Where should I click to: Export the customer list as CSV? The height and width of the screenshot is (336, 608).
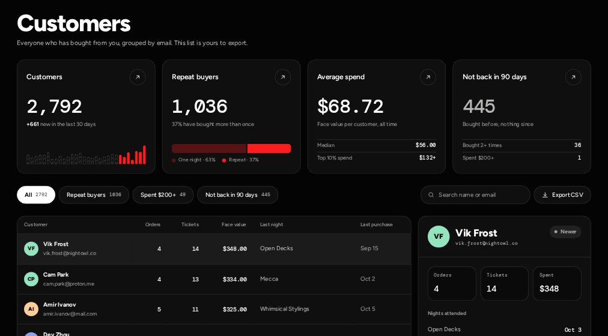click(x=562, y=195)
